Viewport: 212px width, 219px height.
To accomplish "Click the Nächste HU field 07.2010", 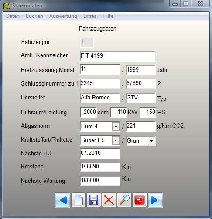I will pyautogui.click(x=100, y=154).
